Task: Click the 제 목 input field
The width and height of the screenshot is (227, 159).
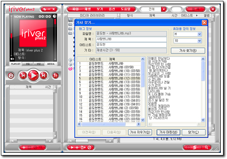Action: coord(131,39)
